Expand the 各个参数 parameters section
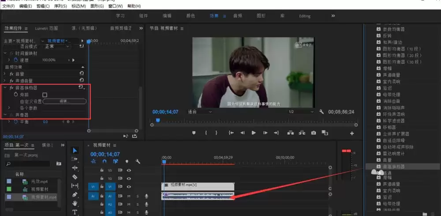The height and width of the screenshot is (216, 441). click(x=9, y=108)
